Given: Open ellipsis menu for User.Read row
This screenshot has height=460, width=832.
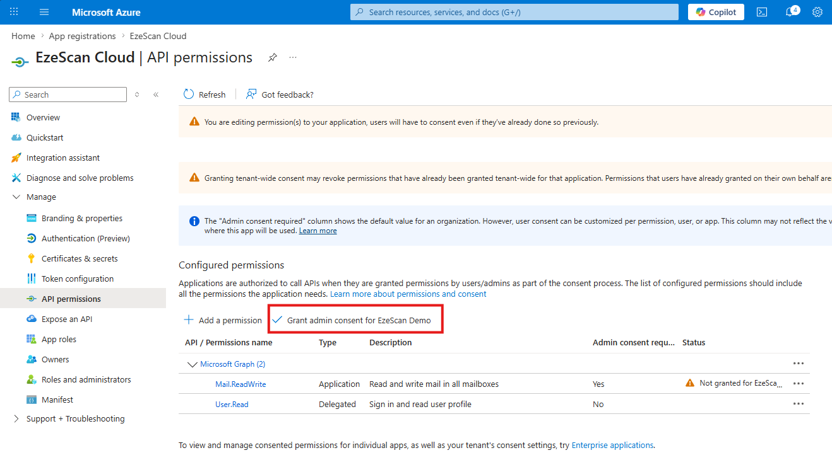Looking at the screenshot, I should (x=799, y=404).
